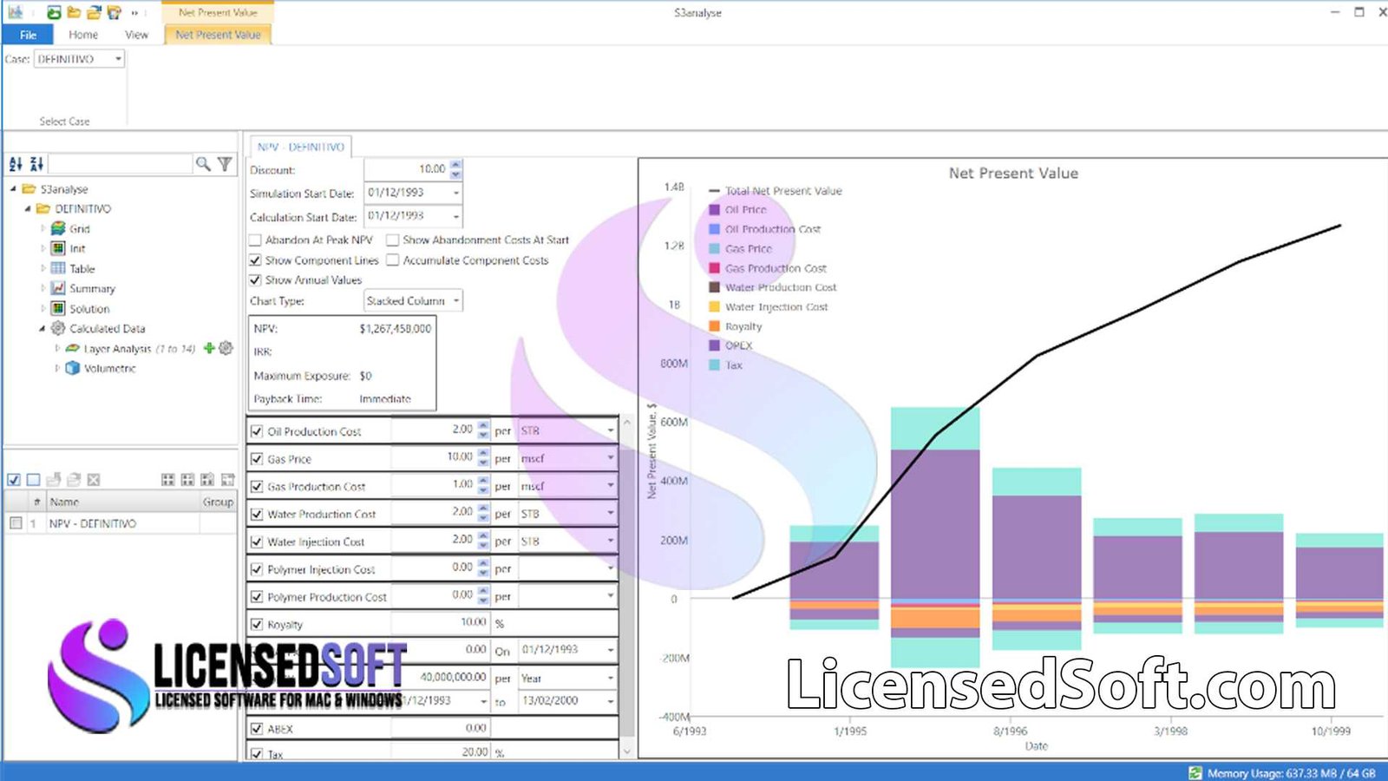Click the Table item icon in the tree
Screen dimensions: 1388x781
tap(58, 268)
